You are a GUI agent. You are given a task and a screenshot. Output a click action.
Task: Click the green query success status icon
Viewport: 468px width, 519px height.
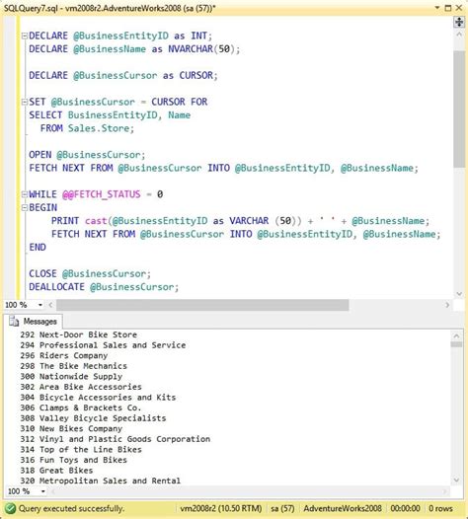(x=10, y=508)
